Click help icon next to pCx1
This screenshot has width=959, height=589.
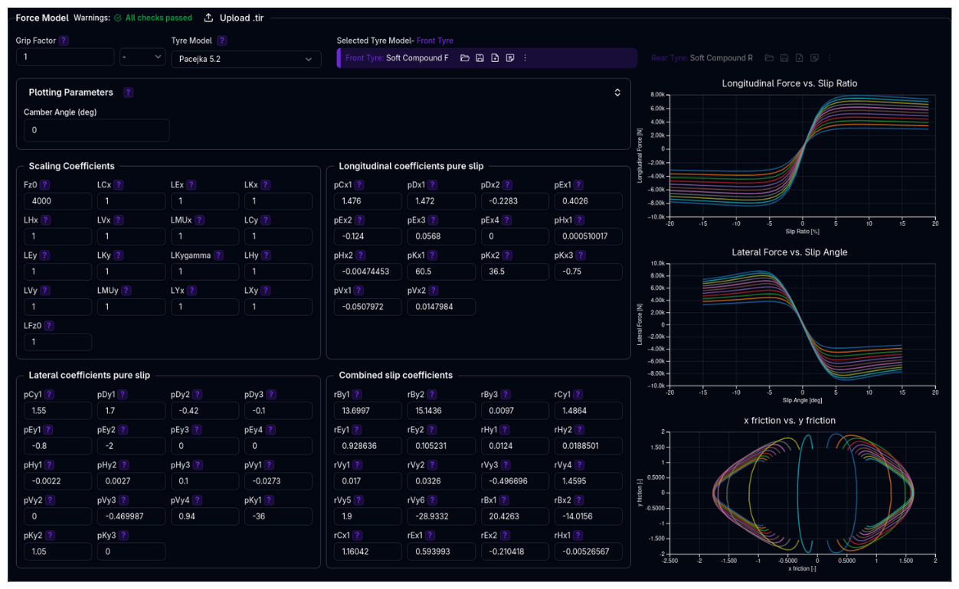(359, 185)
